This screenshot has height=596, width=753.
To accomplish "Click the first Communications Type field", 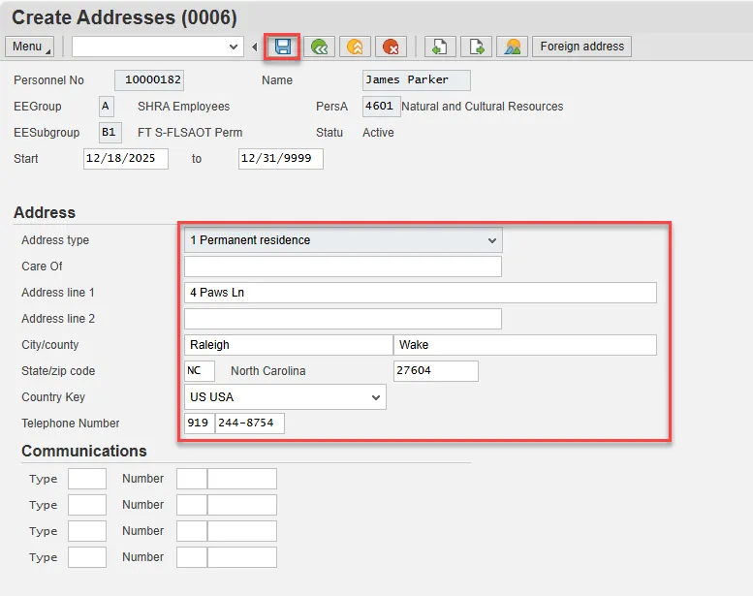I will [x=87, y=479].
